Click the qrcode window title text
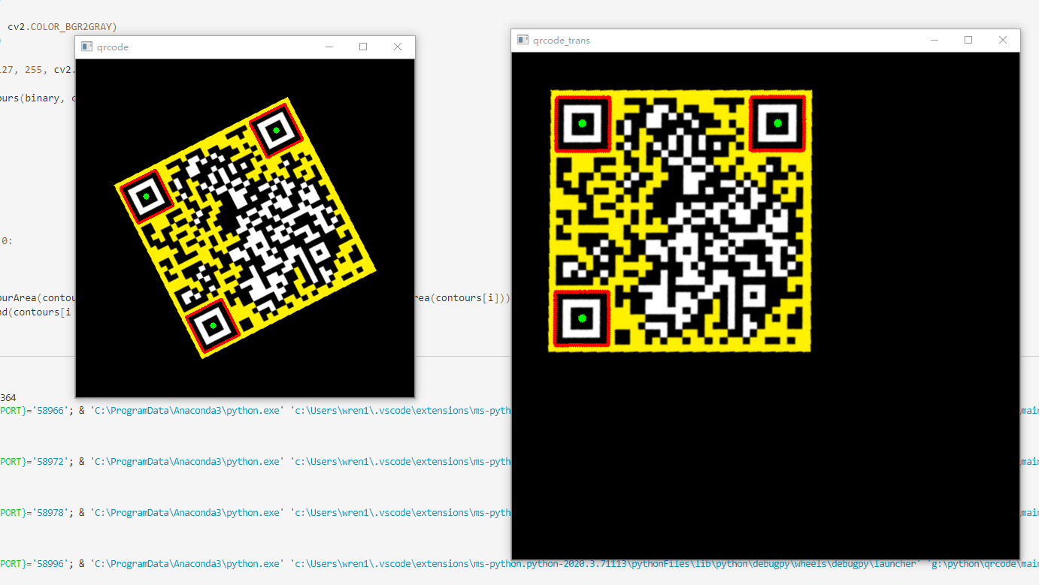This screenshot has height=585, width=1039. 113,47
